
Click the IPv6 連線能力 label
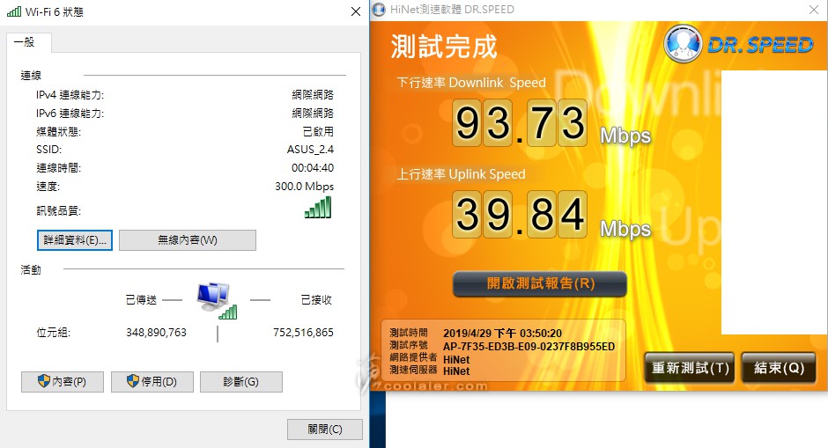click(70, 114)
